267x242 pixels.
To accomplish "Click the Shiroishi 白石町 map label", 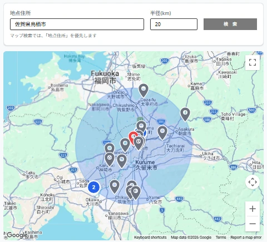I will pyautogui.click(x=45, y=210).
